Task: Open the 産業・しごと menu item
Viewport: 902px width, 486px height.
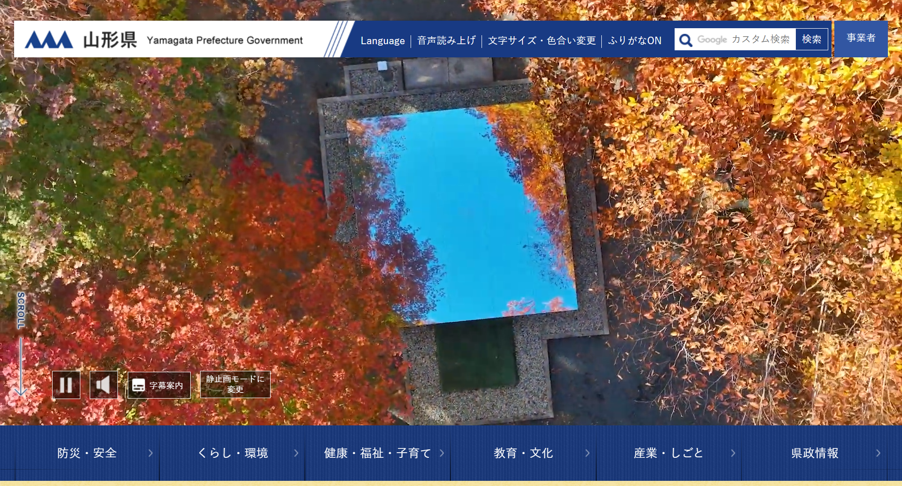Action: 668,453
